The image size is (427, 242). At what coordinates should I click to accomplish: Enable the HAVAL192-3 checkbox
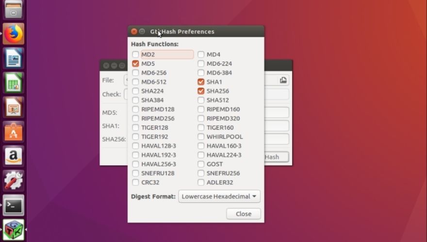coord(135,155)
